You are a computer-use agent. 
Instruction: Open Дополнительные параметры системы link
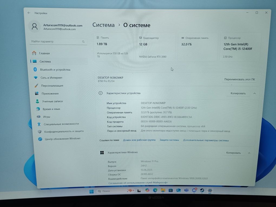click(206, 140)
